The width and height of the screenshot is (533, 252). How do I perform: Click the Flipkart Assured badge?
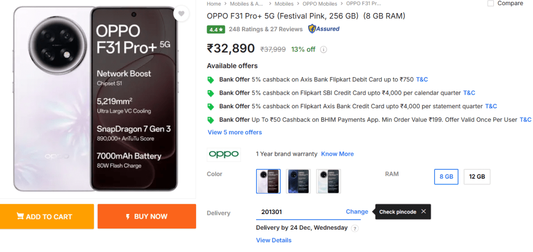point(324,29)
